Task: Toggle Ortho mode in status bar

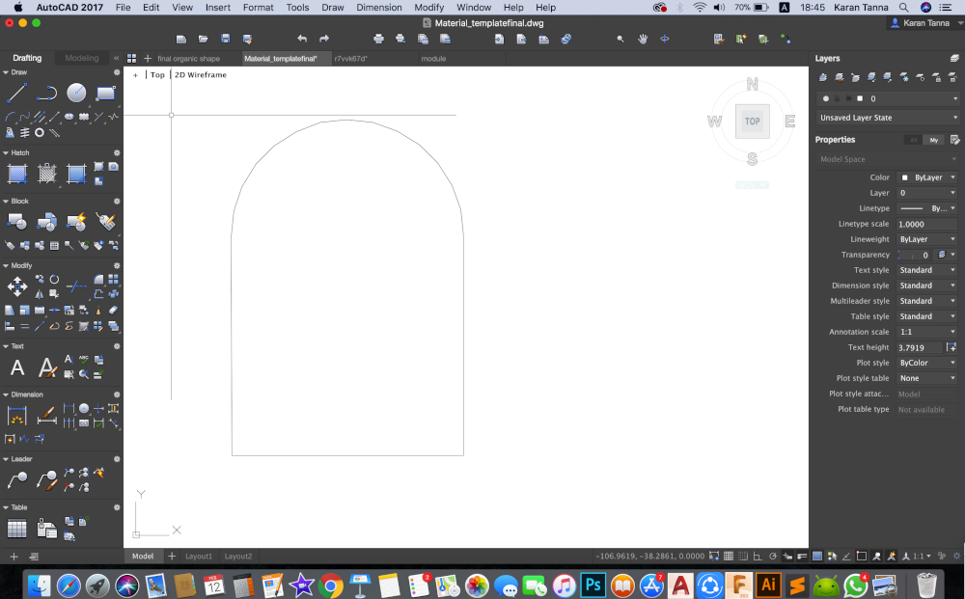Action: pyautogui.click(x=758, y=556)
